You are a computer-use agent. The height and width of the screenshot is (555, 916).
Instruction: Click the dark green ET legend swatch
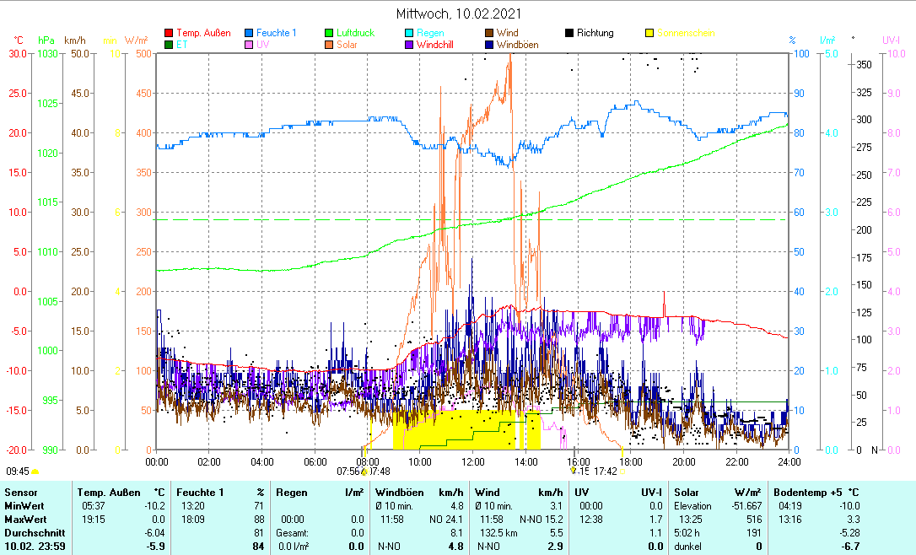tap(169, 45)
